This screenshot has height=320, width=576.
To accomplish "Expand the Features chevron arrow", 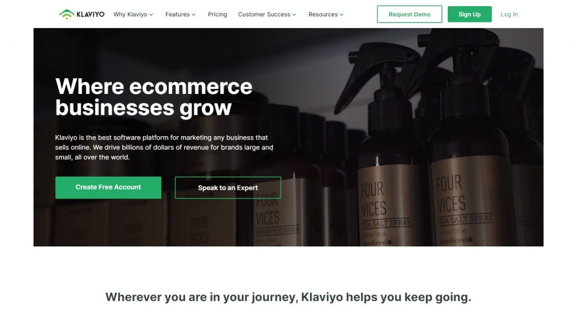I will click(x=193, y=15).
